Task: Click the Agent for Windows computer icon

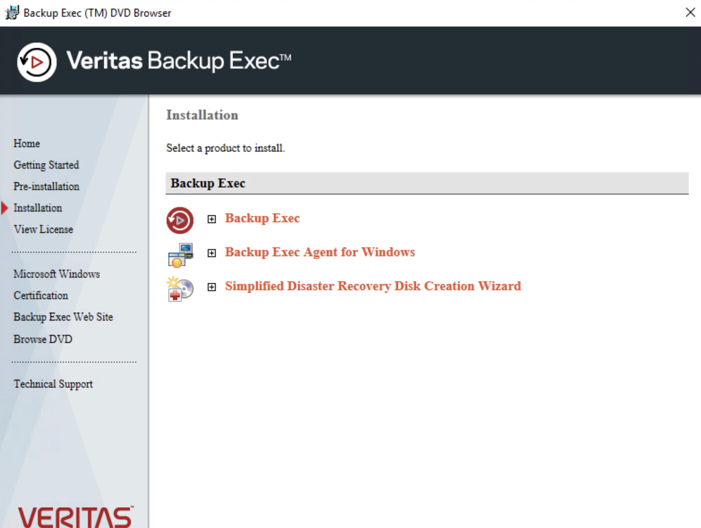Action: coord(181,255)
